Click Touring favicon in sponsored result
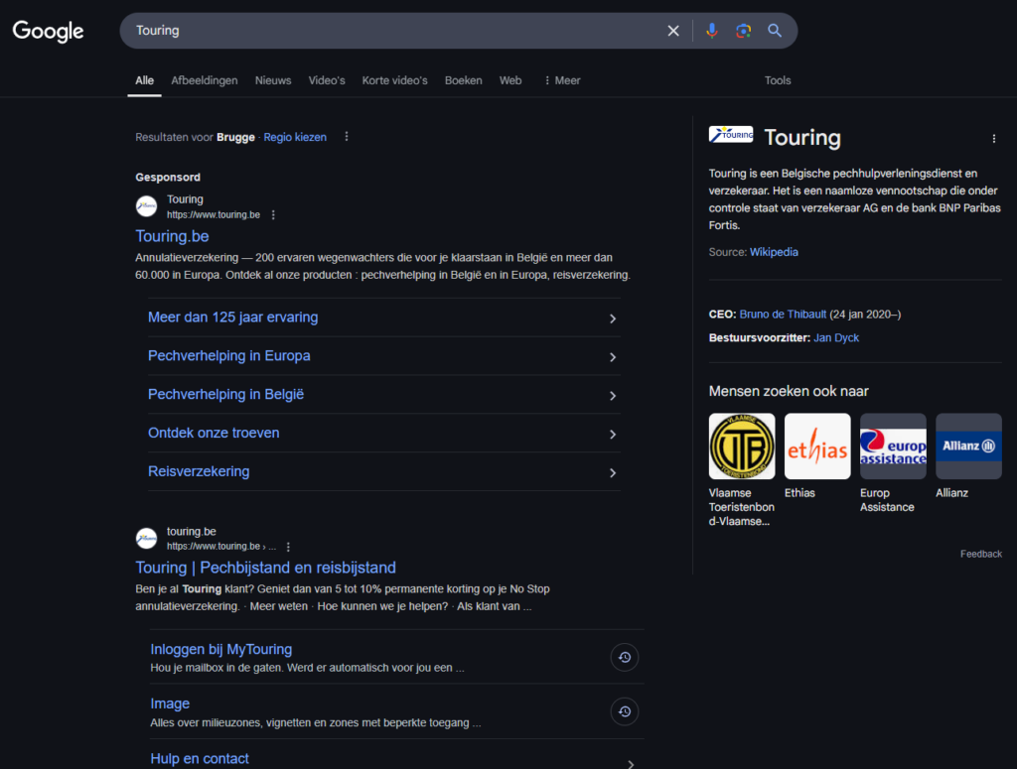 pos(147,206)
